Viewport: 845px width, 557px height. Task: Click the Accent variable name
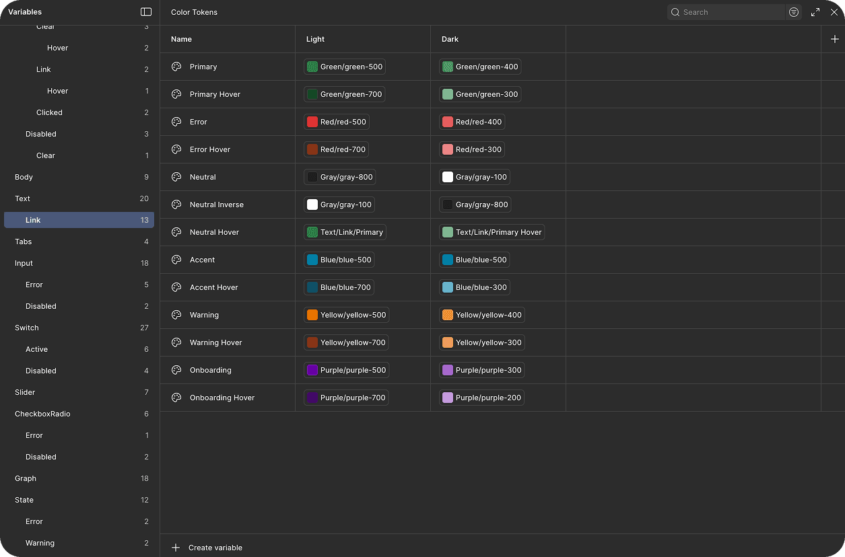(202, 260)
